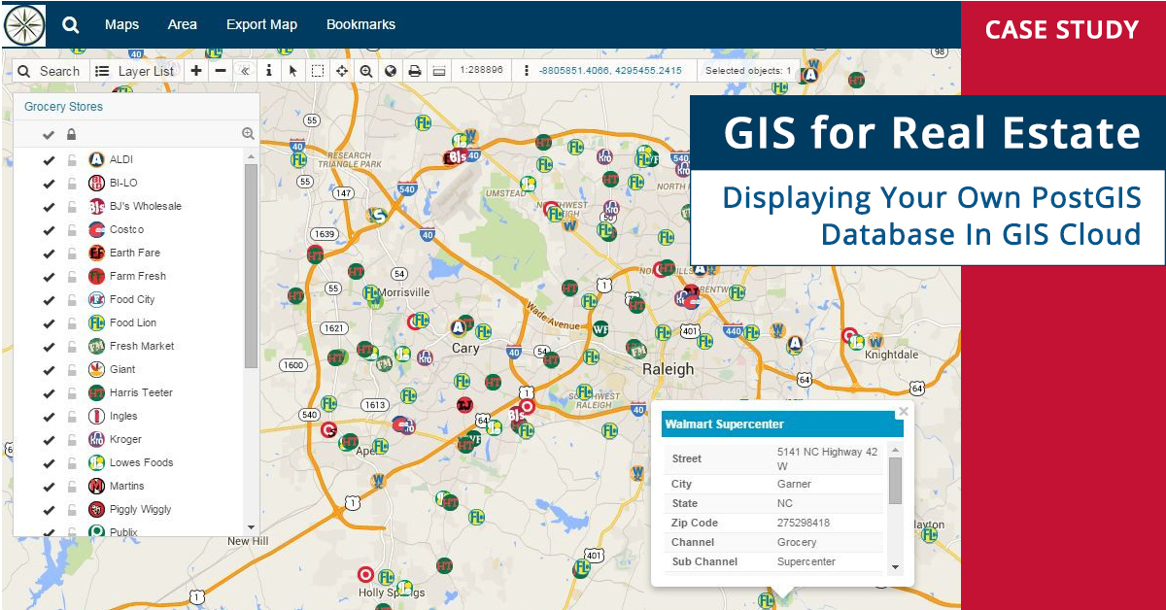This screenshot has width=1166, height=610.
Task: Click the layer list scrollbar thumb
Action: [x=252, y=266]
